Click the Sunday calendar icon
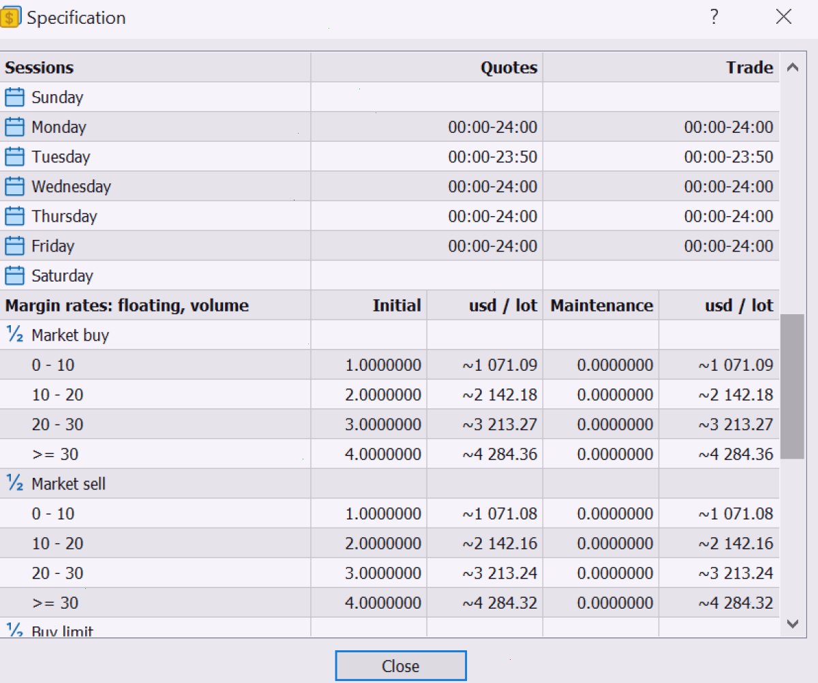The height and width of the screenshot is (683, 818). 14,97
